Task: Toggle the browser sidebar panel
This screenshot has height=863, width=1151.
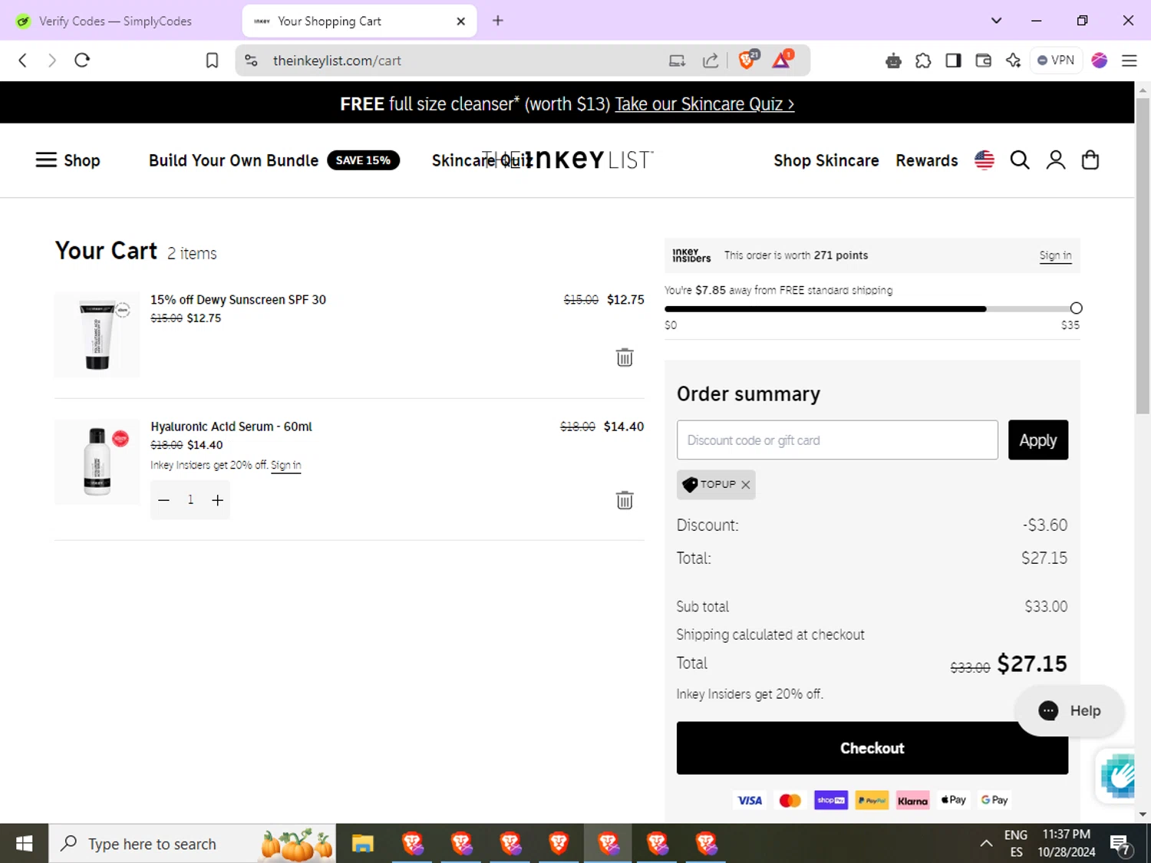Action: coord(953,61)
